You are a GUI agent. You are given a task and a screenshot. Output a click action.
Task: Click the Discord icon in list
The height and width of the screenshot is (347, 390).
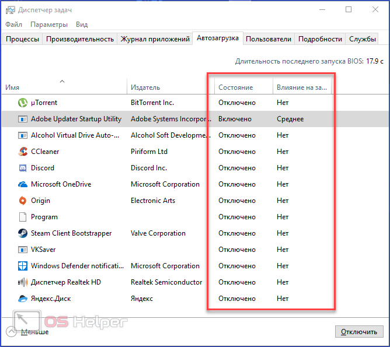(23, 168)
